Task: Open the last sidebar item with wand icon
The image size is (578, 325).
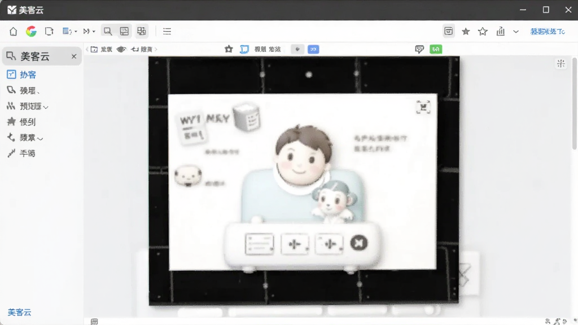Action: click(x=21, y=153)
